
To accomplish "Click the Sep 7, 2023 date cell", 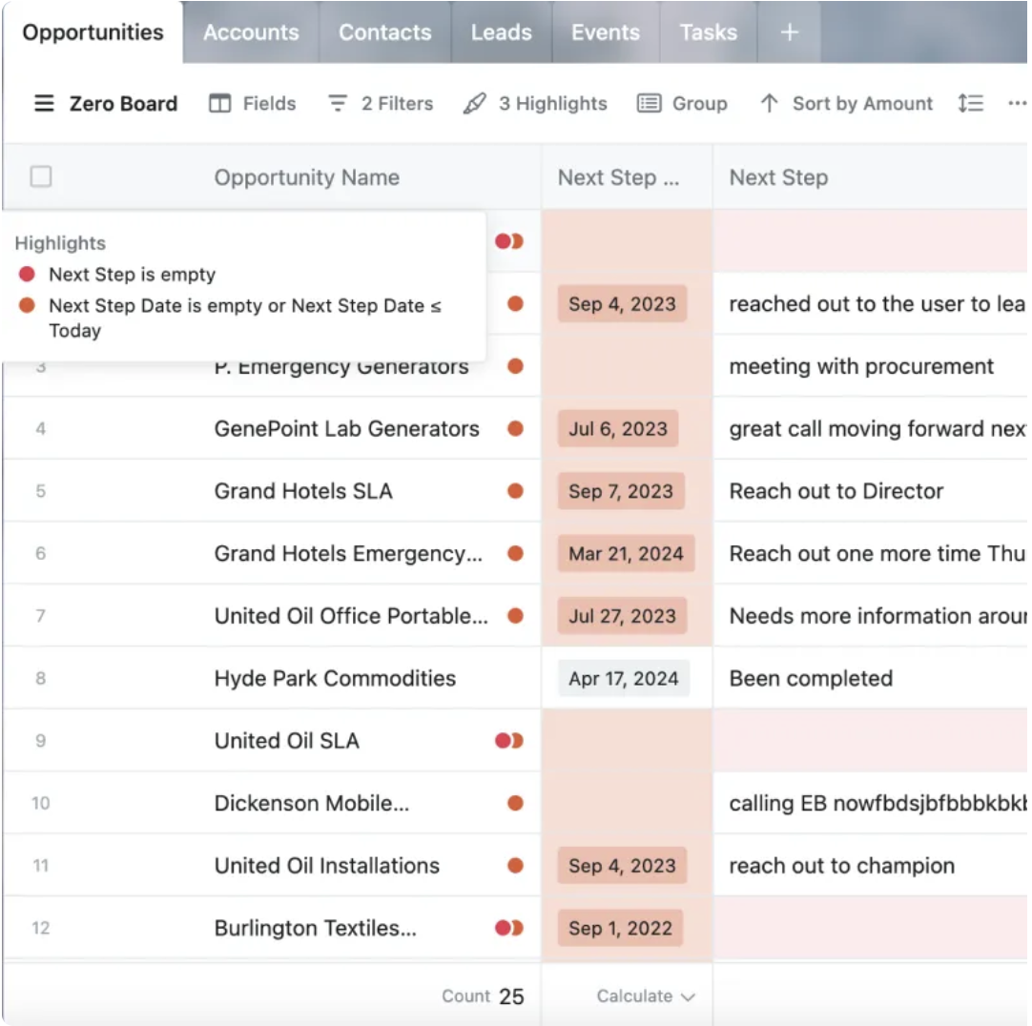I will point(621,491).
